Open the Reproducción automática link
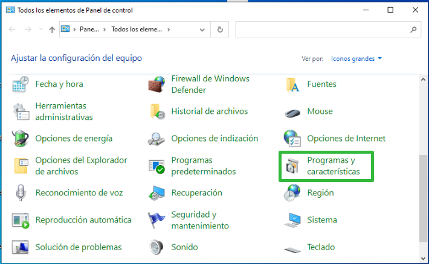The height and width of the screenshot is (264, 429). point(83,220)
